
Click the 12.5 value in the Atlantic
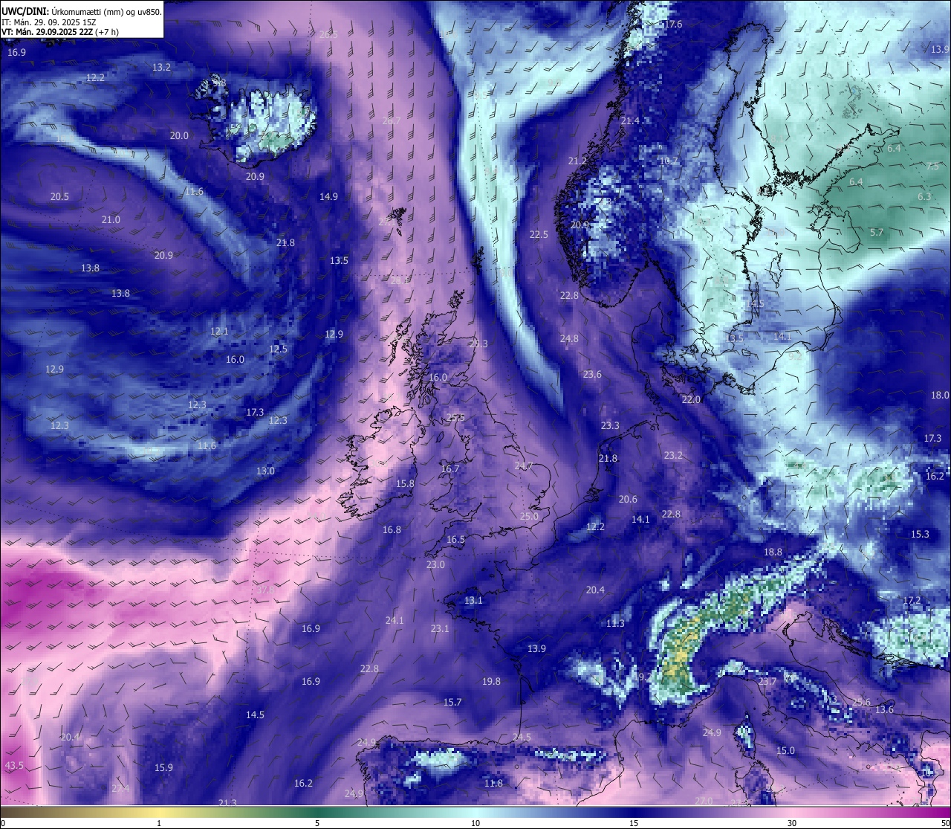(278, 349)
